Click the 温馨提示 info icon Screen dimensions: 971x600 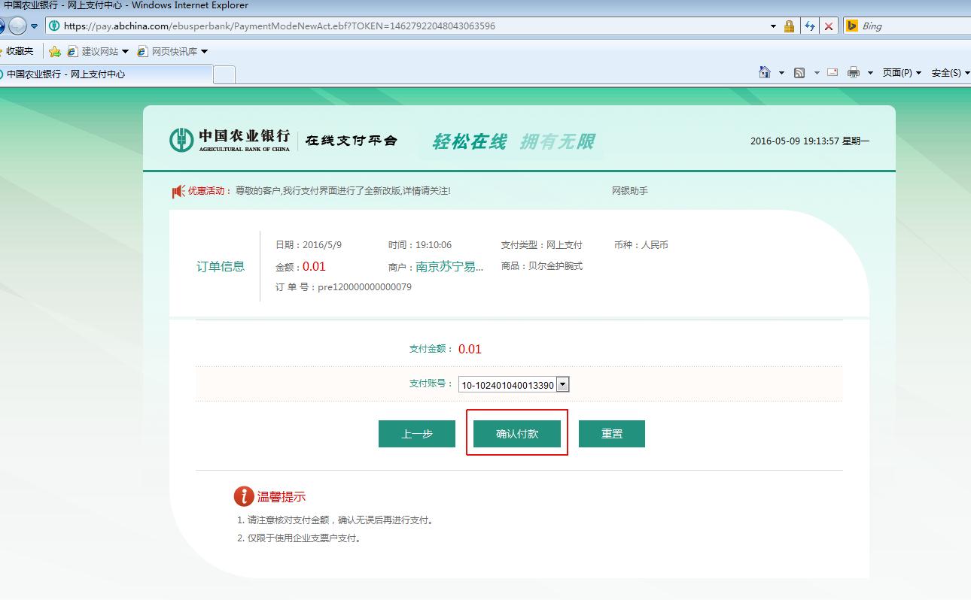[x=244, y=496]
